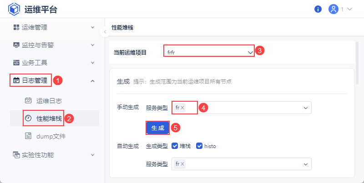Screen dimensions: 364x183
Task: Click the 运维日志 chart icon
Action: pos(28,100)
